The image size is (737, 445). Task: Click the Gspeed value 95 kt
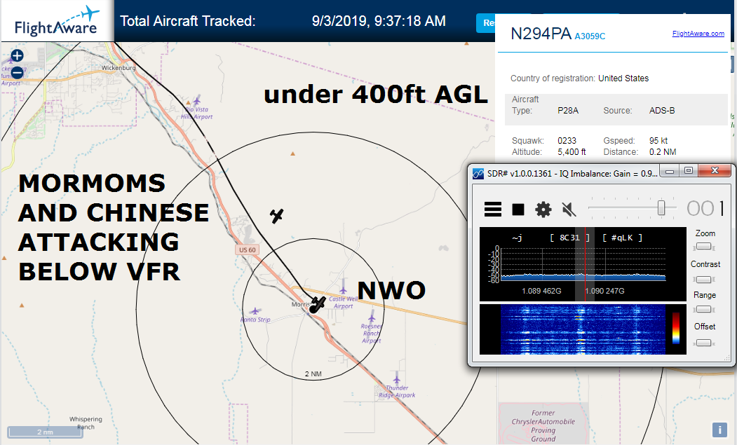658,140
